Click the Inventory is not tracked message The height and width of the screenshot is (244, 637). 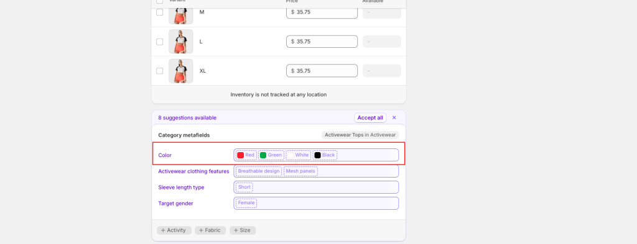pyautogui.click(x=279, y=94)
